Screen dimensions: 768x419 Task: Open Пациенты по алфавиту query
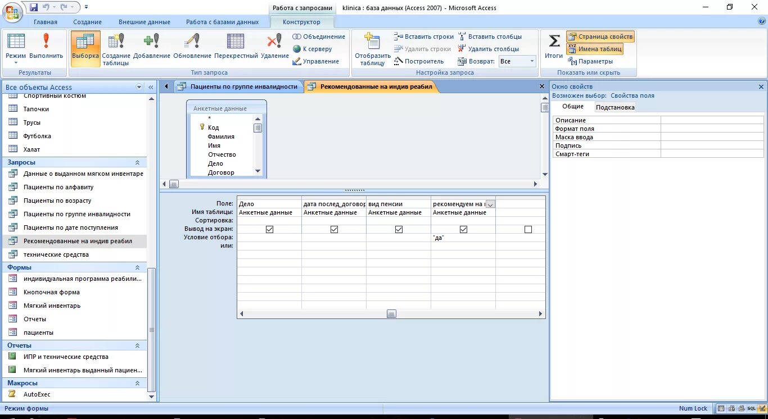point(58,187)
